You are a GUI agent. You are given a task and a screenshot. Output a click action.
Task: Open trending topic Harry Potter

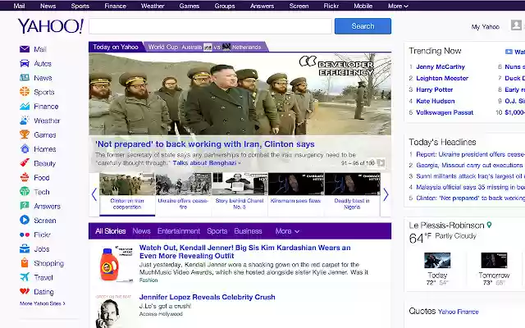434,89
